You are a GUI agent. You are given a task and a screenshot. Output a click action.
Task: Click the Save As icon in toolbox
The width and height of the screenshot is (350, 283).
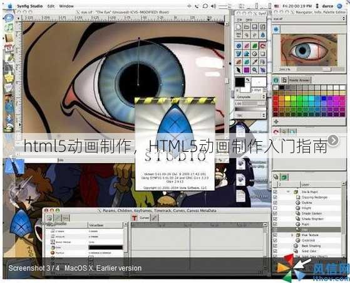pyautogui.click(x=262, y=27)
